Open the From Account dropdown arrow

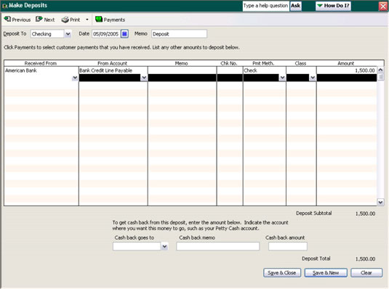(144, 78)
